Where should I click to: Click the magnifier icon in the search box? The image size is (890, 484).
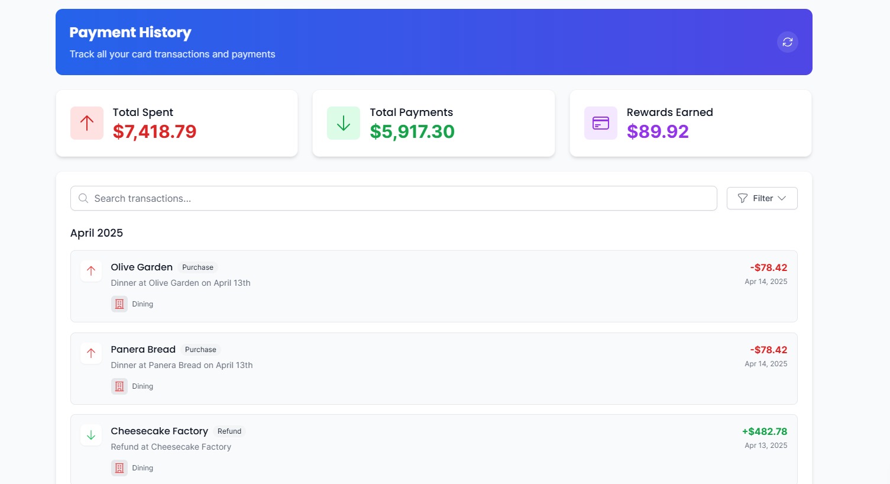(83, 198)
